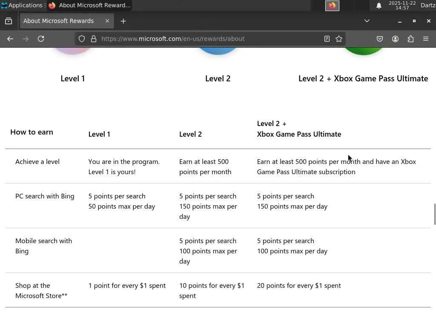Reload the current page

pos(41,39)
